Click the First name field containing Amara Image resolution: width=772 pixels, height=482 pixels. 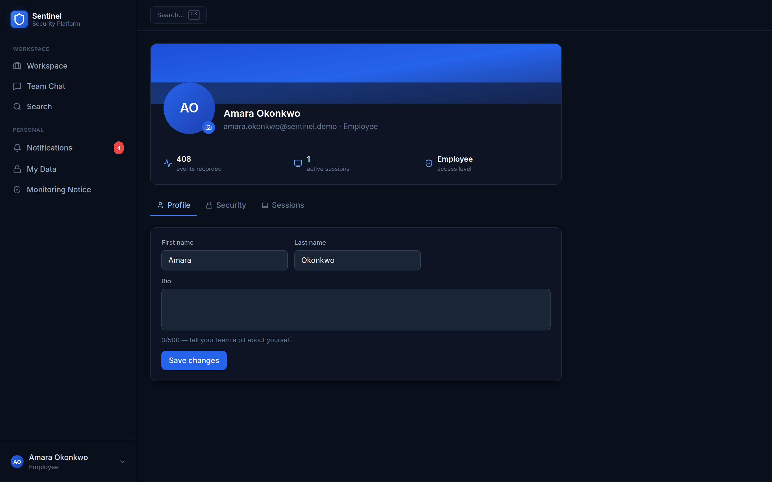click(x=225, y=260)
